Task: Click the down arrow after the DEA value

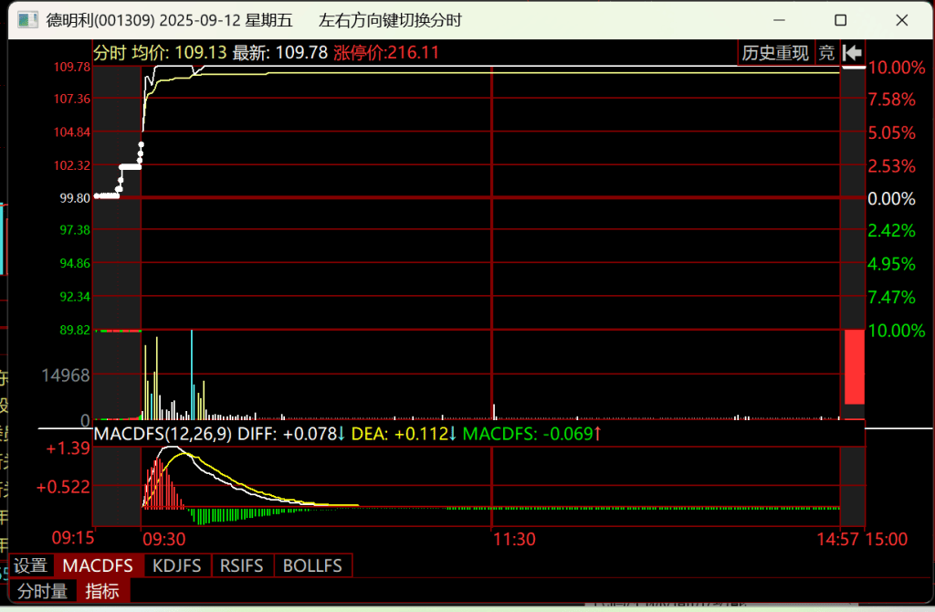Action: (x=453, y=434)
